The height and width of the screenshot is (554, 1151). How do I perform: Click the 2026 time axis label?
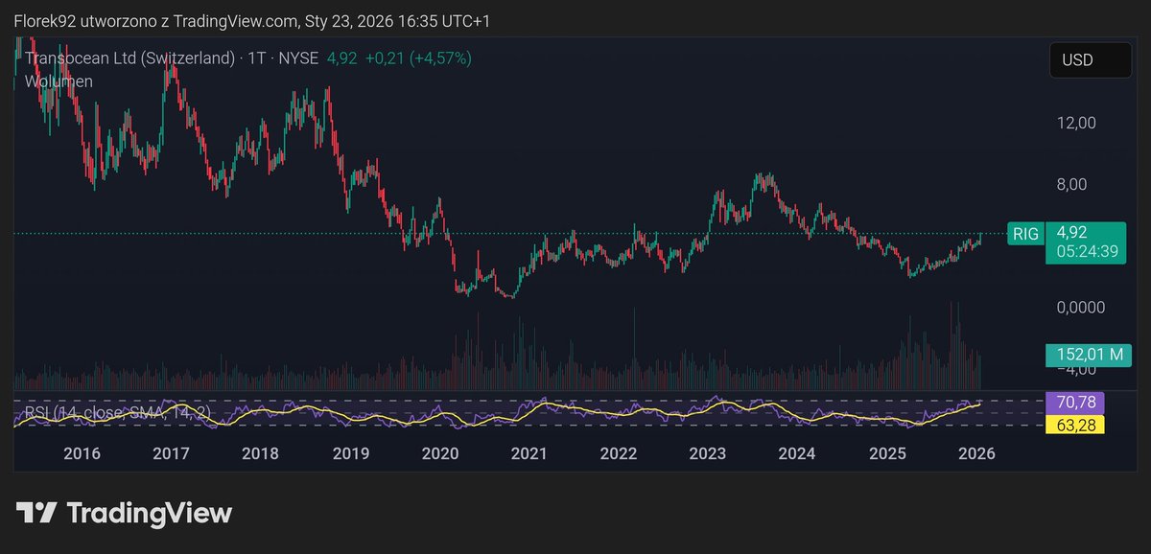pos(975,453)
